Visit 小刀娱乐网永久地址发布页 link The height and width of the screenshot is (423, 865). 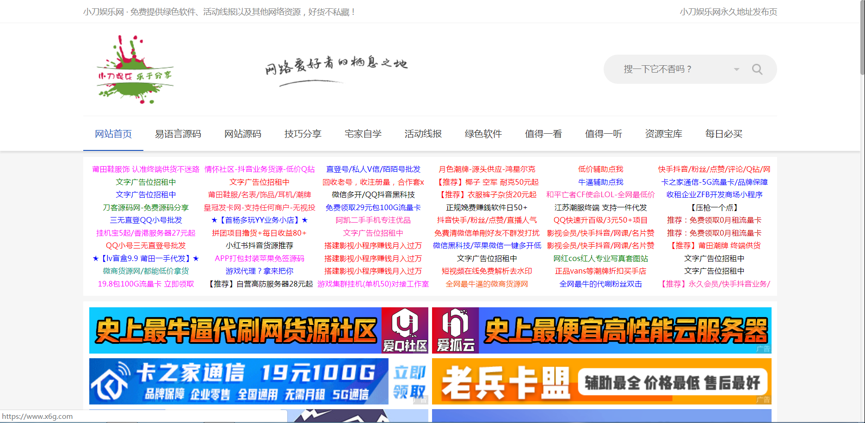pos(728,12)
